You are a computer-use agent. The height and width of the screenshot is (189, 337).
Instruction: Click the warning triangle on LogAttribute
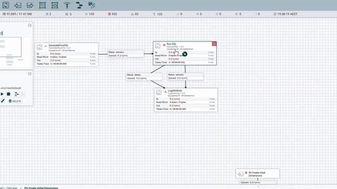coord(165,91)
